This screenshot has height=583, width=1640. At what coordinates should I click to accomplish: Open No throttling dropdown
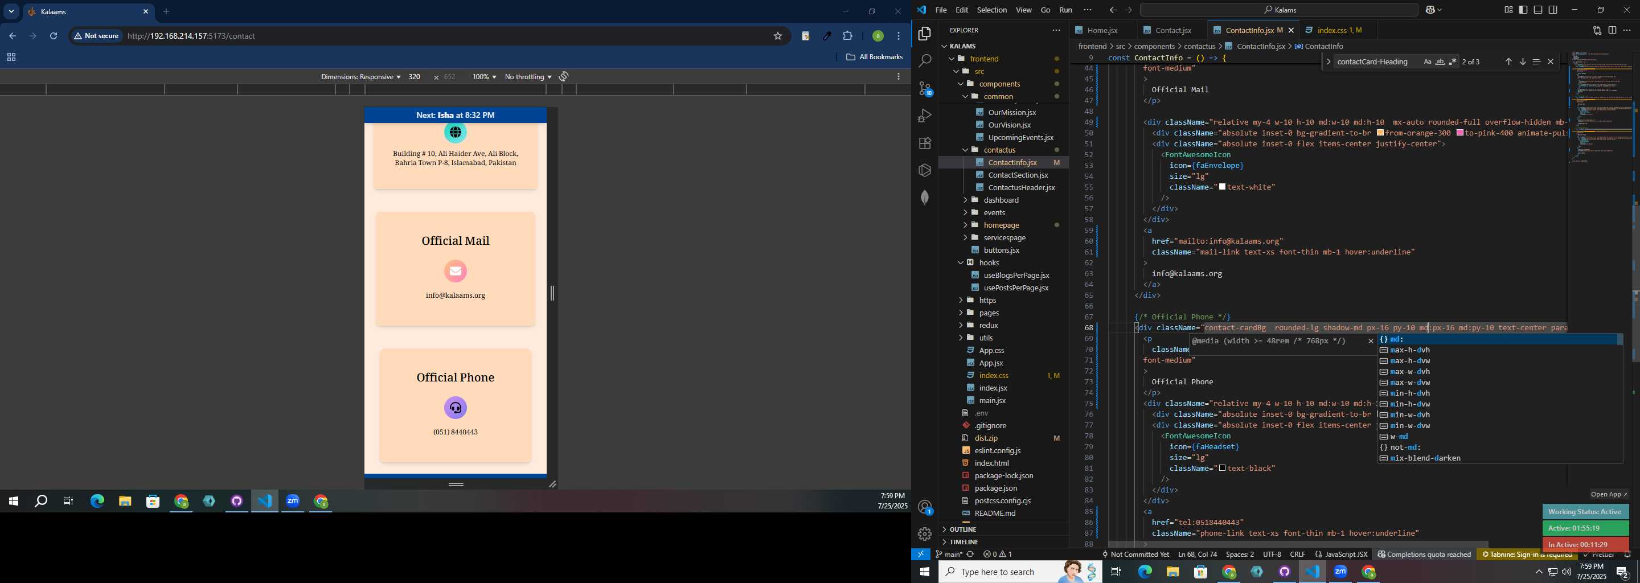click(x=528, y=77)
